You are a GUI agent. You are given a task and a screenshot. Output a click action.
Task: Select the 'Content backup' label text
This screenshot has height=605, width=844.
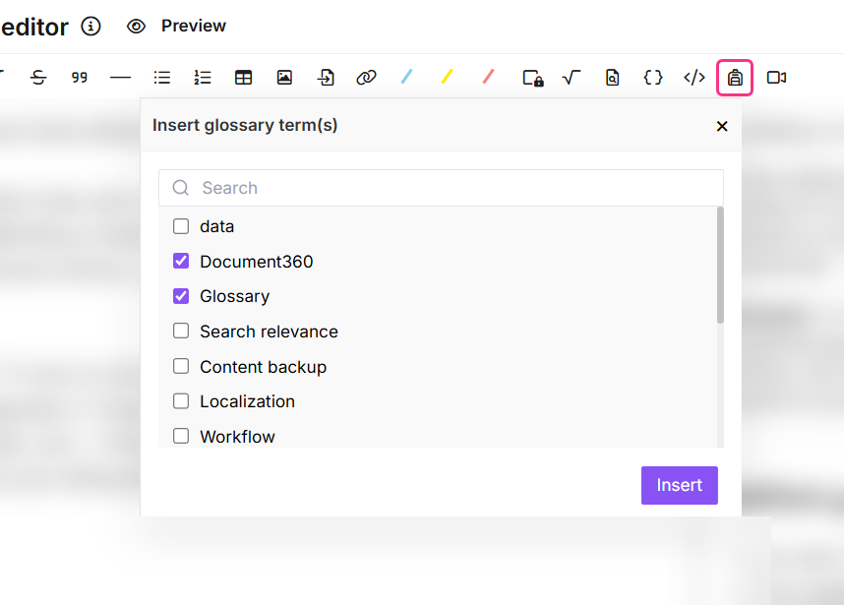click(264, 367)
